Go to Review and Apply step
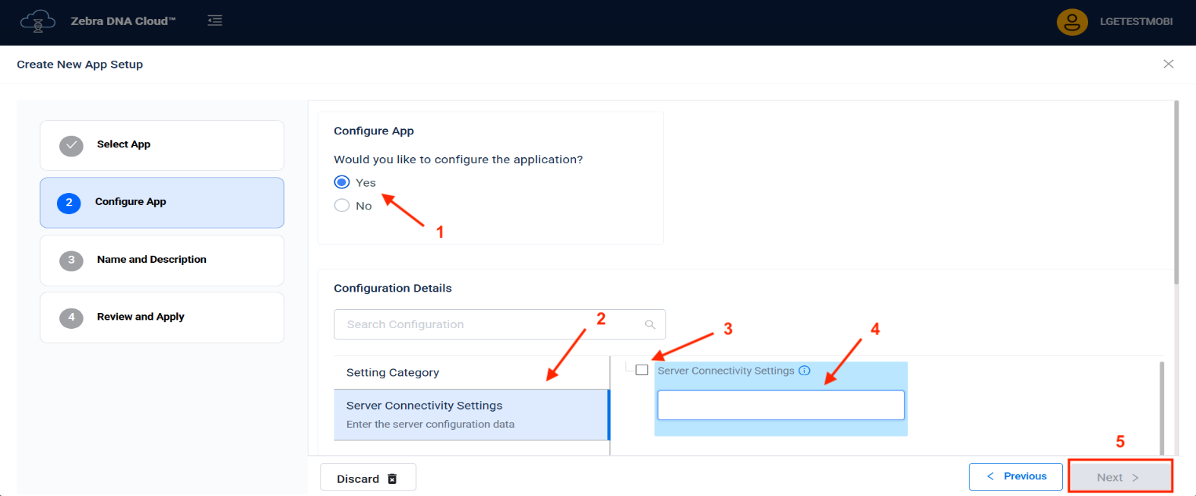The image size is (1196, 496). (162, 318)
